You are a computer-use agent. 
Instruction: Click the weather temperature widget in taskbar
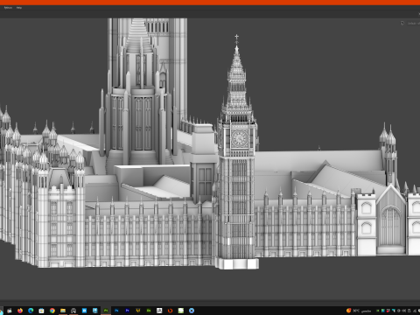pyautogui.click(x=359, y=311)
